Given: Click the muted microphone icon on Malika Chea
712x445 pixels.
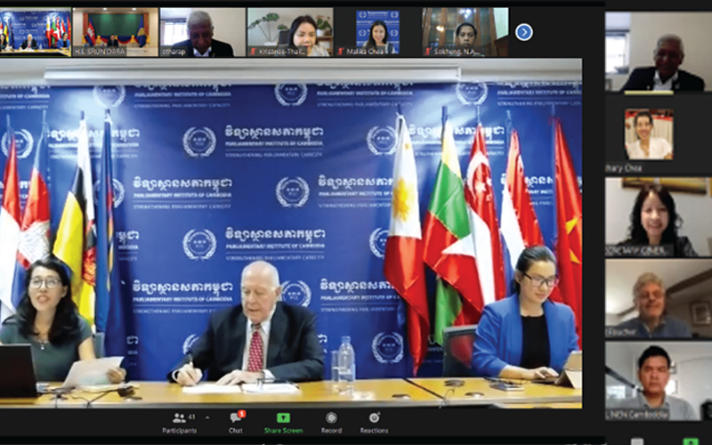Looking at the screenshot, I should pyautogui.click(x=340, y=52).
